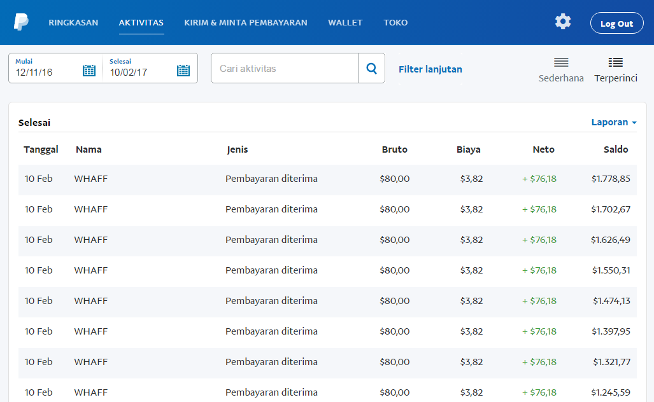
Task: Click the PayPal logo icon
Action: (x=21, y=22)
